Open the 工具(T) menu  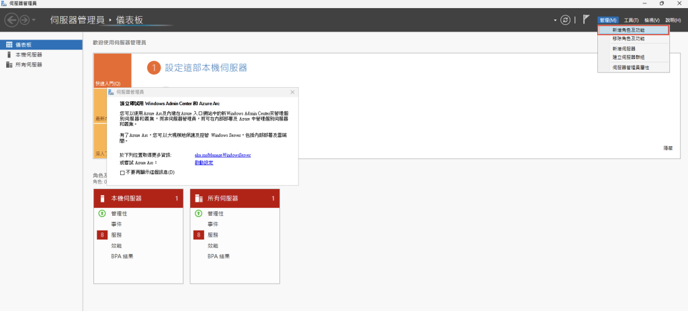coord(630,20)
